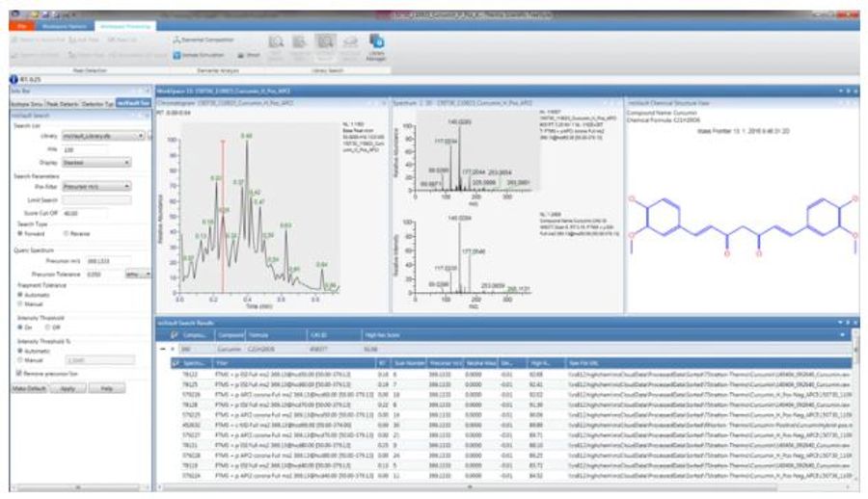Screen dimensions: 868x499
Task: Click the horizontal scrollbar under the results table
Action: coord(470,488)
